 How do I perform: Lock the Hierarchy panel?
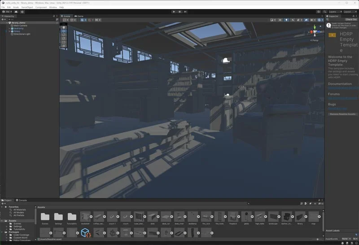pos(54,16)
